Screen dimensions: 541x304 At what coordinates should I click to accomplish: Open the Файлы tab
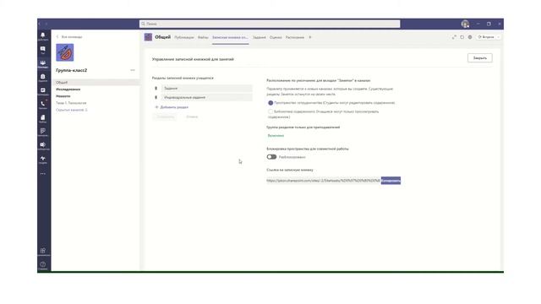point(203,37)
